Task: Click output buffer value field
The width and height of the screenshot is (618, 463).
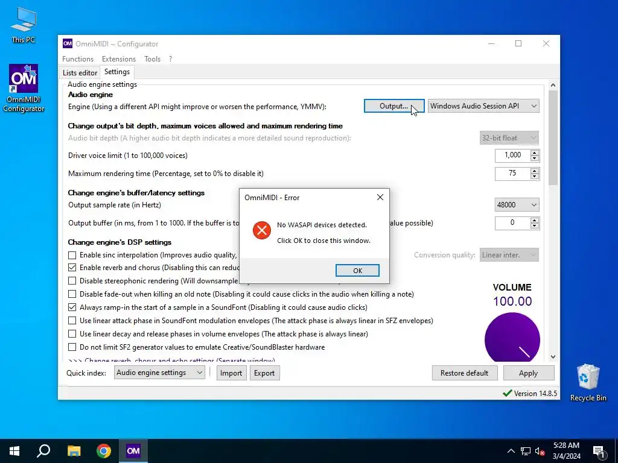Action: pyautogui.click(x=513, y=223)
